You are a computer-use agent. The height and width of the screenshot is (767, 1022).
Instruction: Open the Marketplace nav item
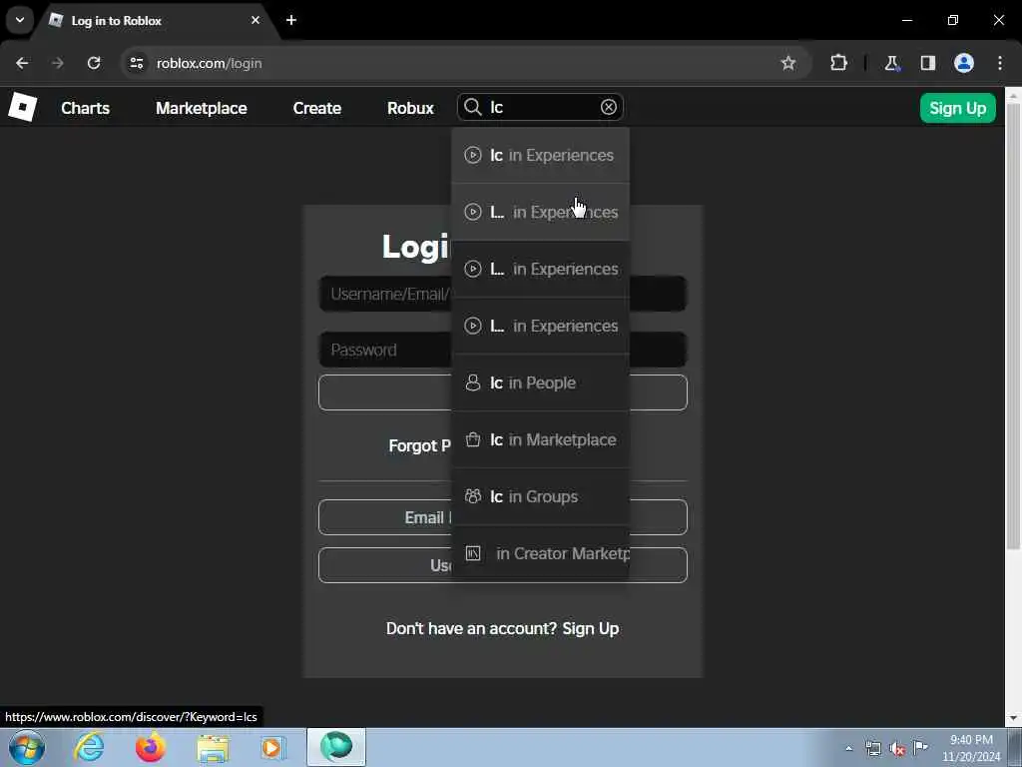(x=202, y=108)
